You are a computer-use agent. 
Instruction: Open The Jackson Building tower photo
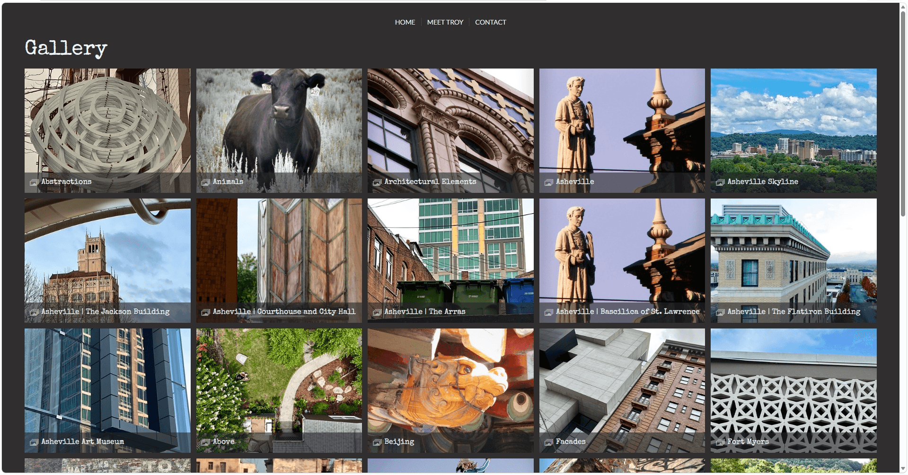(x=107, y=260)
